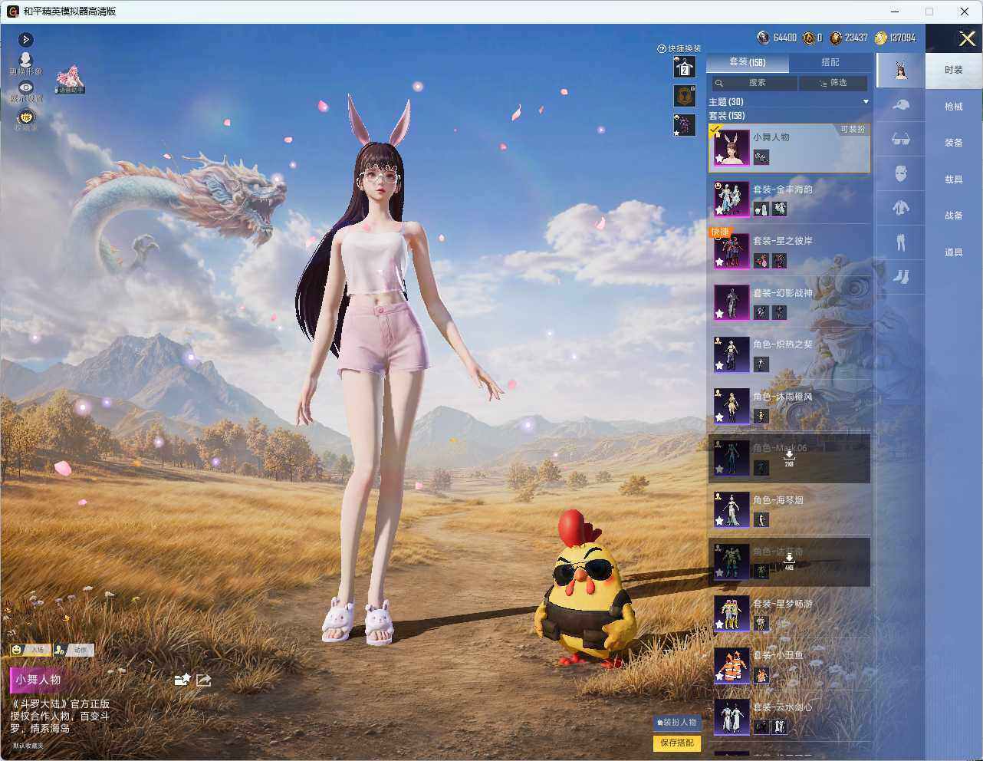Close the wardrobe with the X icon
Image resolution: width=983 pixels, height=761 pixels.
(x=966, y=38)
